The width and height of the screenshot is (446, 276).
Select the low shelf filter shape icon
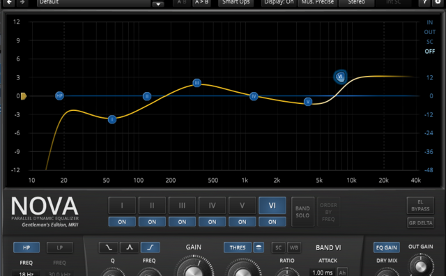coord(109,247)
